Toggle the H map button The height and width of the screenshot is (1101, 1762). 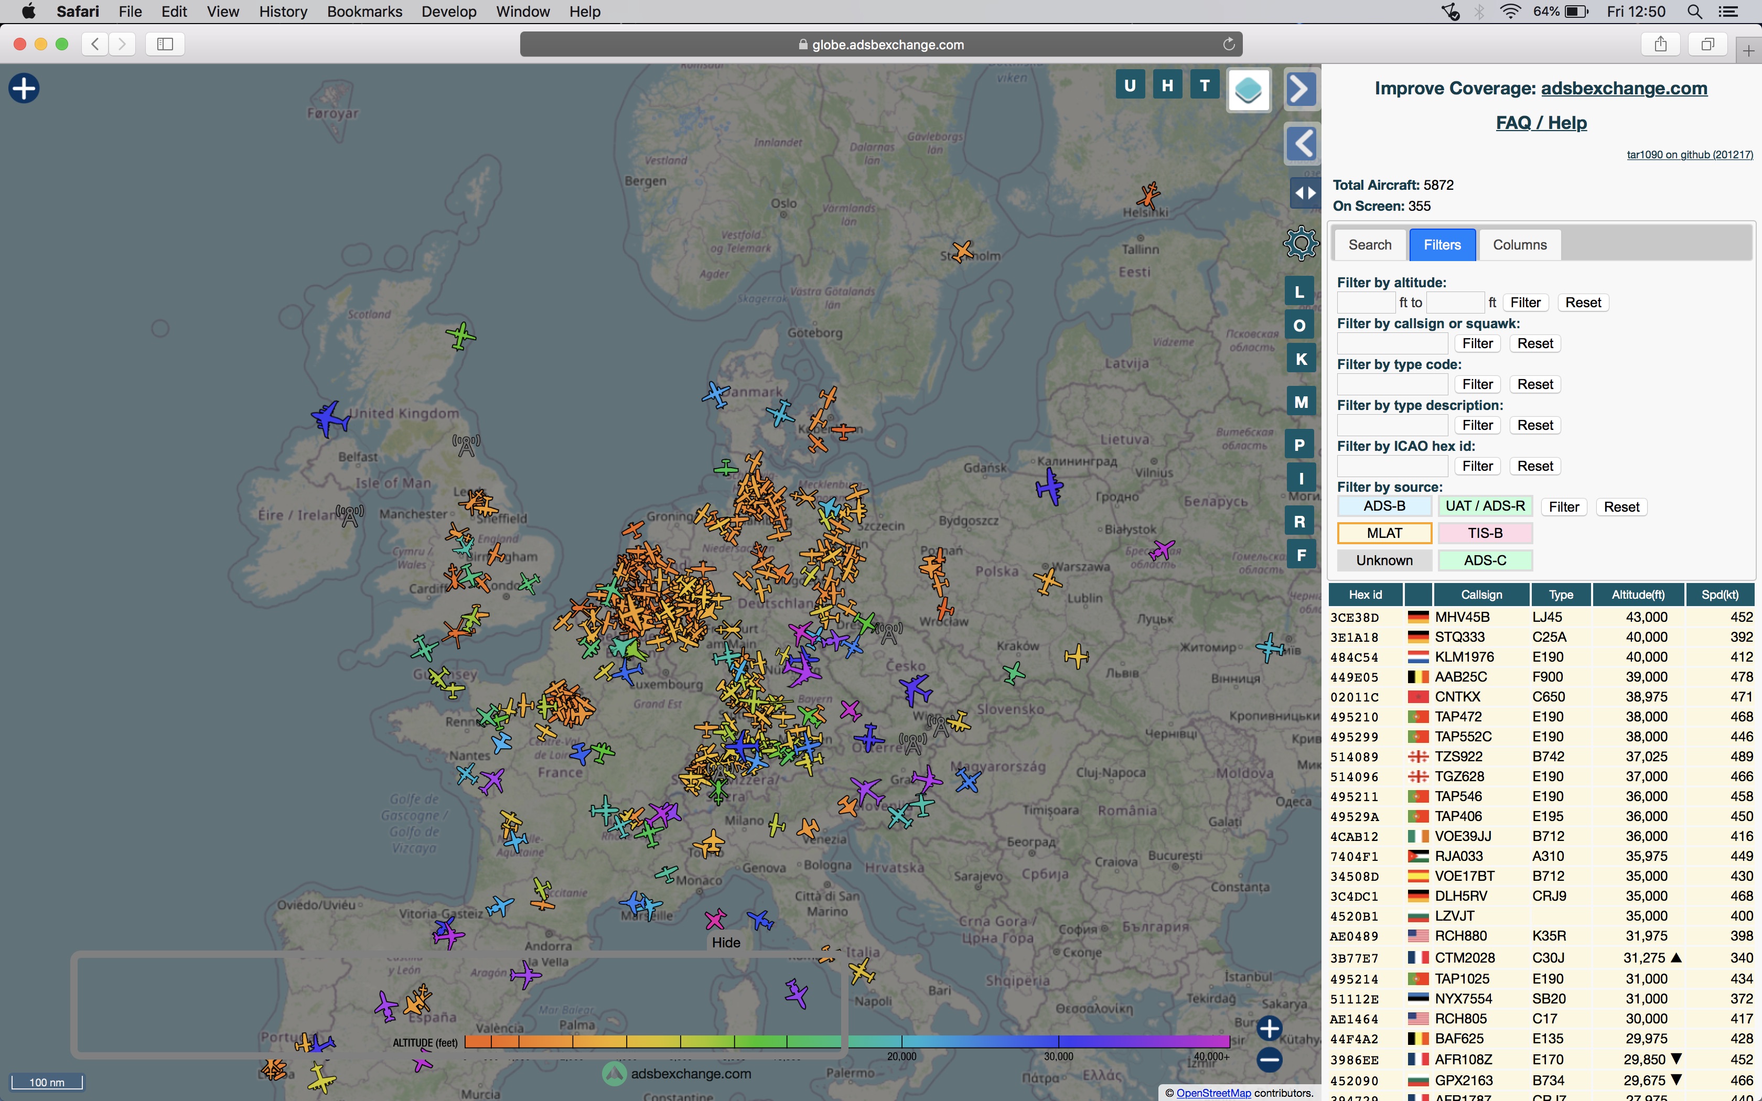pos(1167,85)
